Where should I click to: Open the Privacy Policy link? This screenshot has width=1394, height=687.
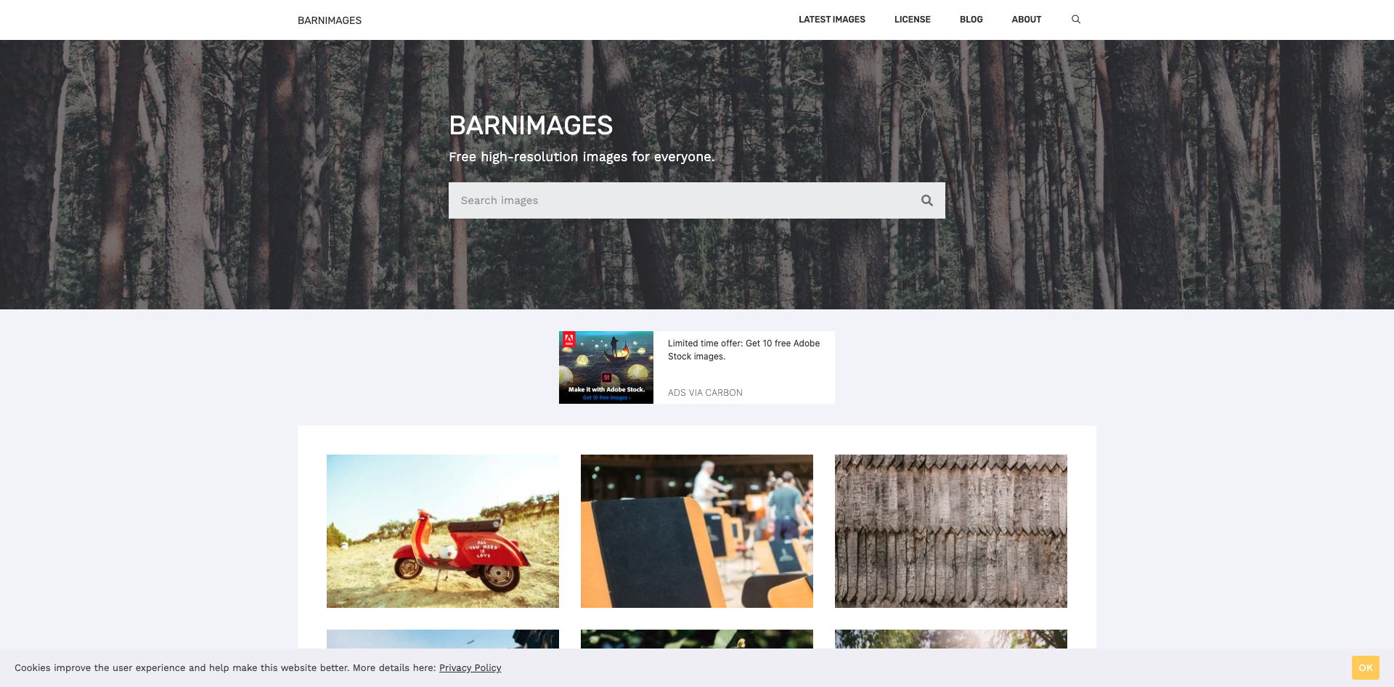click(470, 668)
